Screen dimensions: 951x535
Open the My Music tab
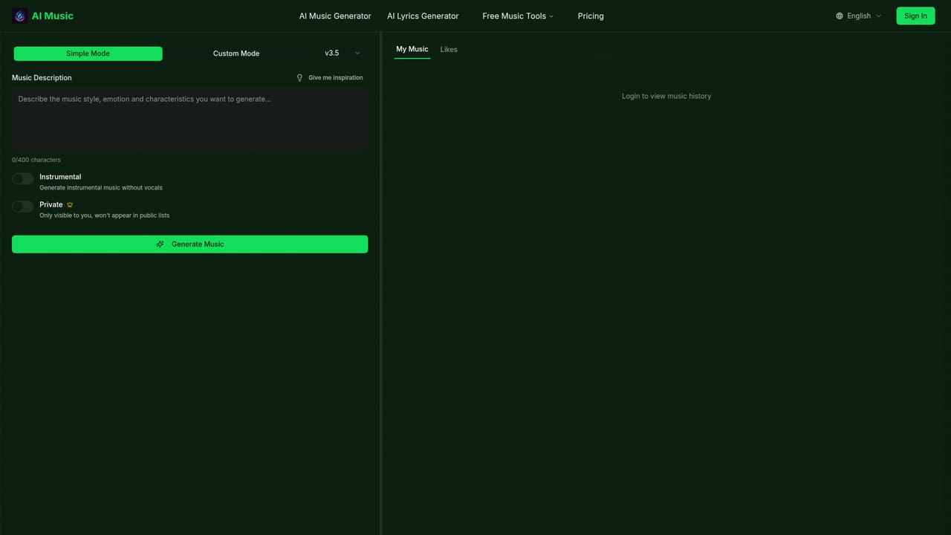(412, 49)
